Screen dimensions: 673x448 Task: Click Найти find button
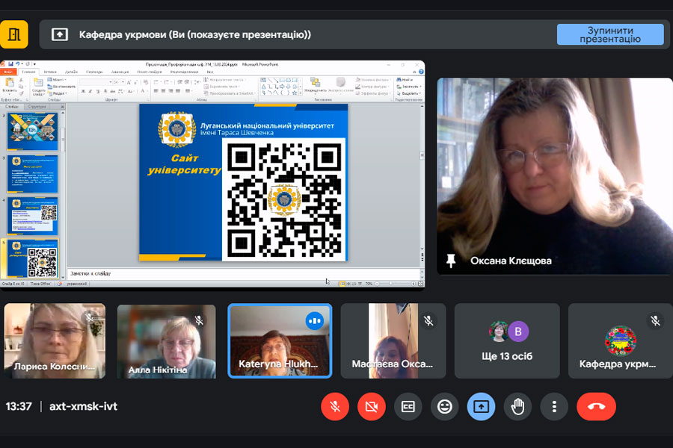click(x=405, y=80)
